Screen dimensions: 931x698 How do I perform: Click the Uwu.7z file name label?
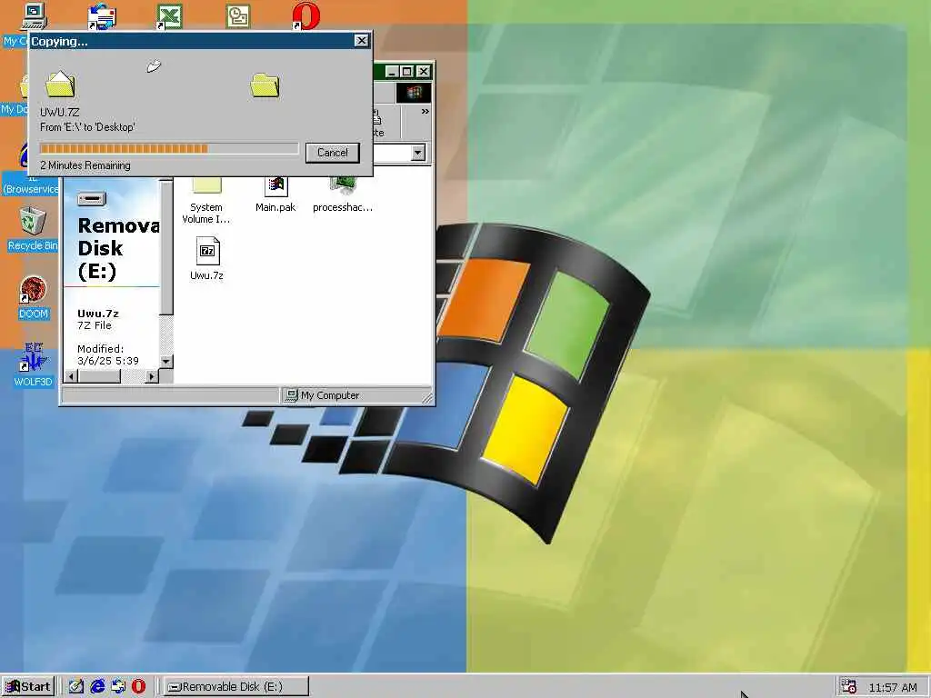click(x=206, y=275)
